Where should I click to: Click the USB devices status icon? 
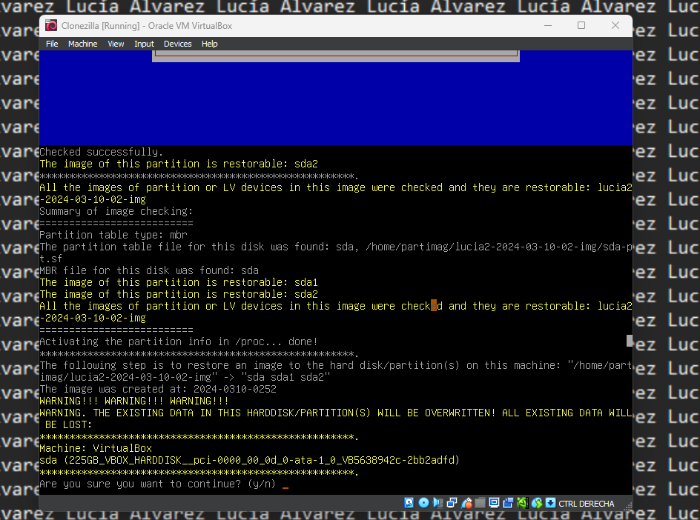pyautogui.click(x=466, y=503)
